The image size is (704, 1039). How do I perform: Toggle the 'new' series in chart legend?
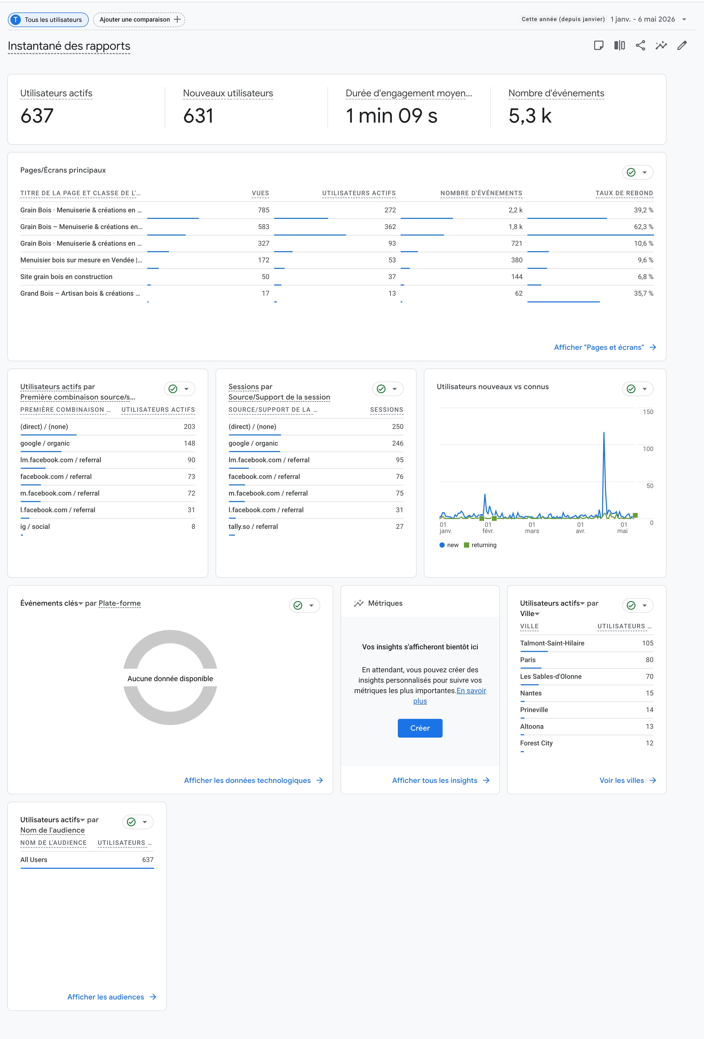click(x=449, y=545)
